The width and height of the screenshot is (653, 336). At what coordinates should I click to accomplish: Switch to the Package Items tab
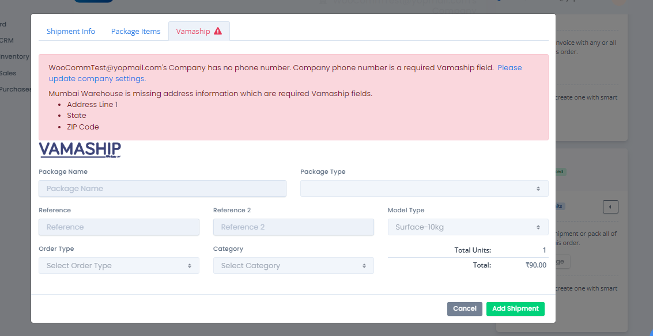point(136,31)
